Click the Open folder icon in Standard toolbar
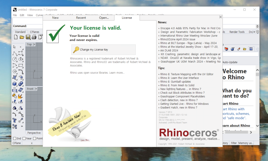Viewport: 268px width, 161px height. pyautogui.click(x=22, y=37)
